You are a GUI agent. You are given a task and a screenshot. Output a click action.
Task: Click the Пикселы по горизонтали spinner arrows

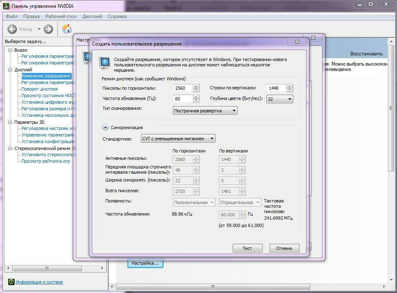tap(196, 88)
